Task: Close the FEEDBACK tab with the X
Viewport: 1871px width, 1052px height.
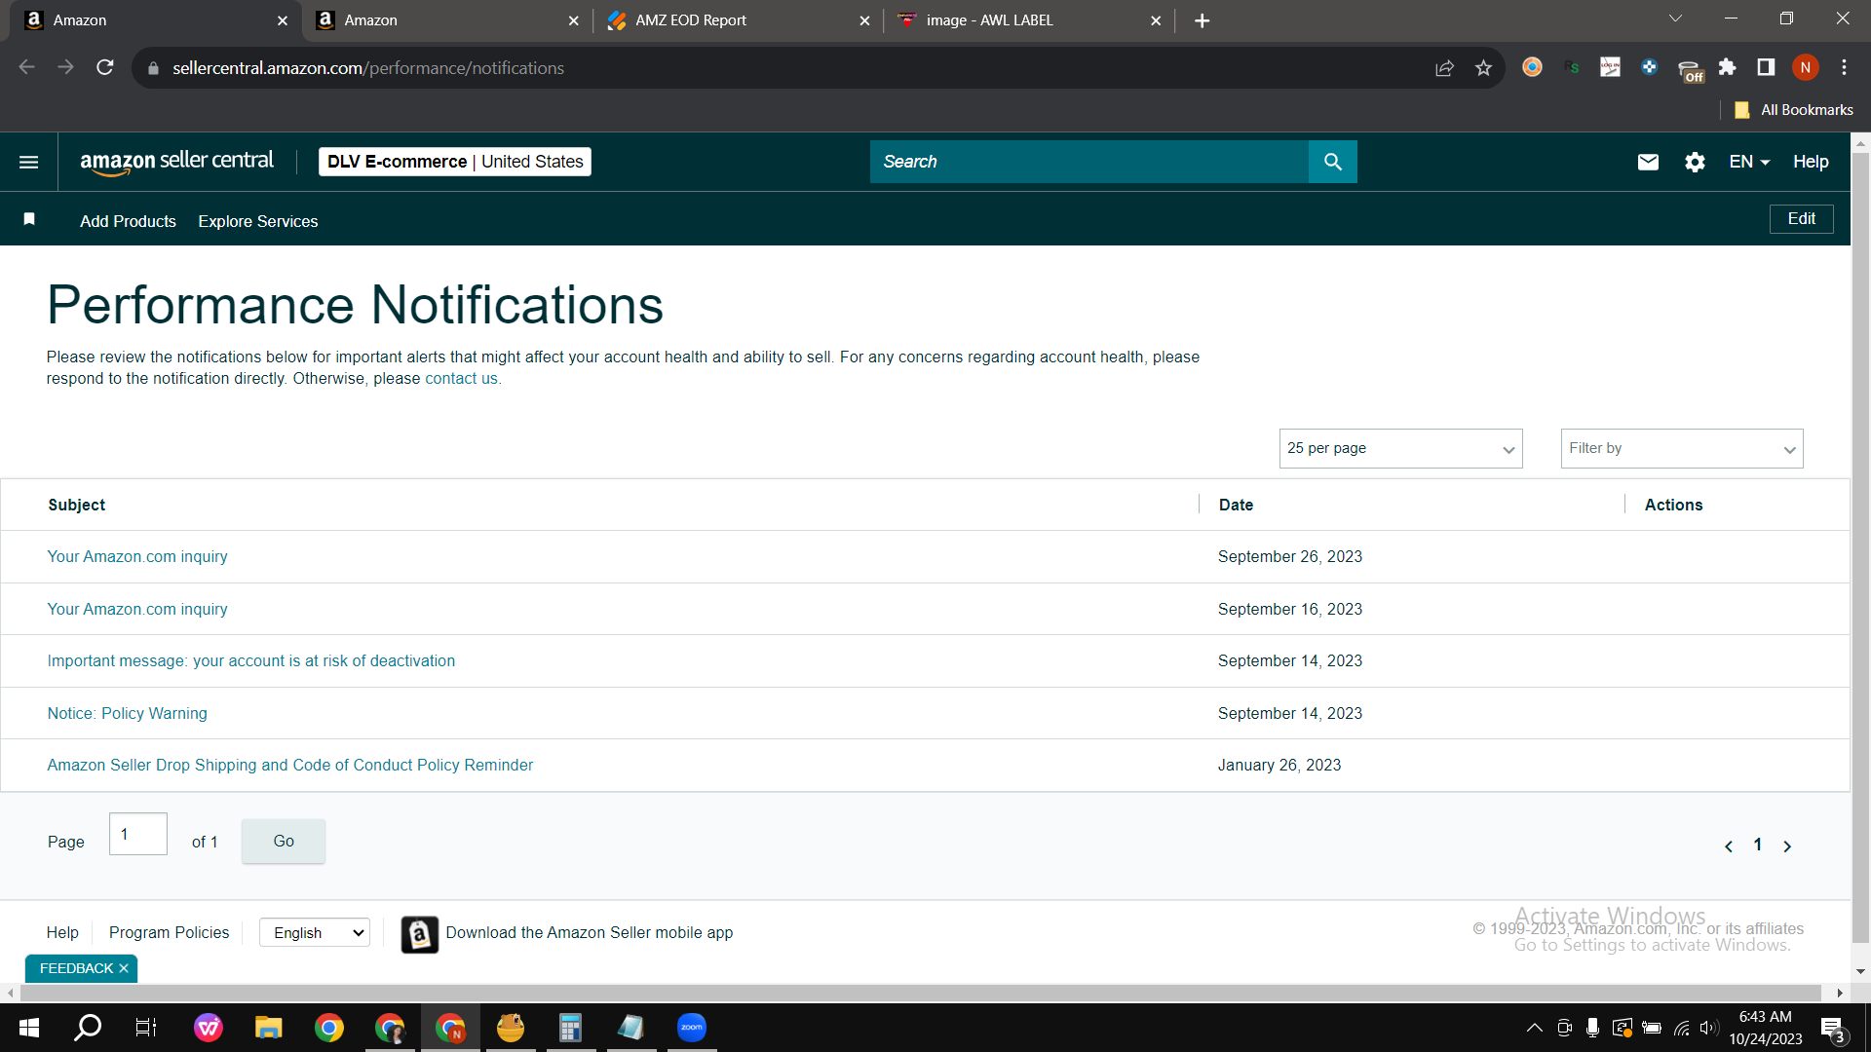Action: point(124,968)
